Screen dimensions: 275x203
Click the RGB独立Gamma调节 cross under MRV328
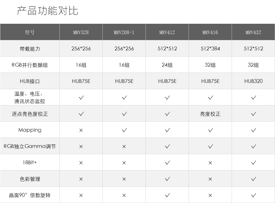click(x=81, y=146)
